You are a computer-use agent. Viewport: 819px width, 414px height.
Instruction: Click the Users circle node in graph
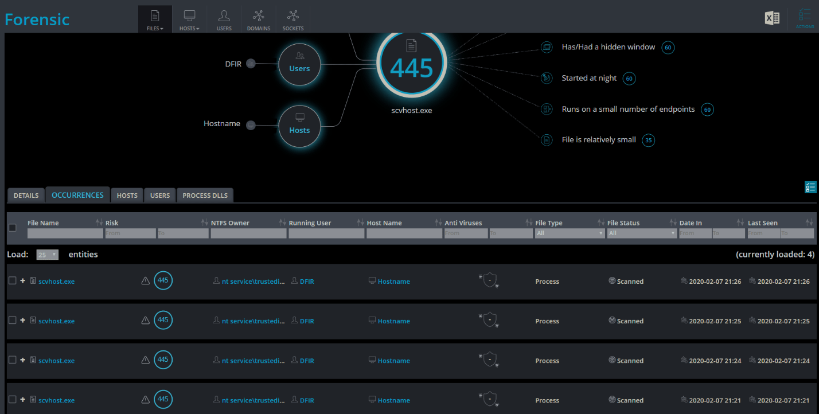click(299, 64)
